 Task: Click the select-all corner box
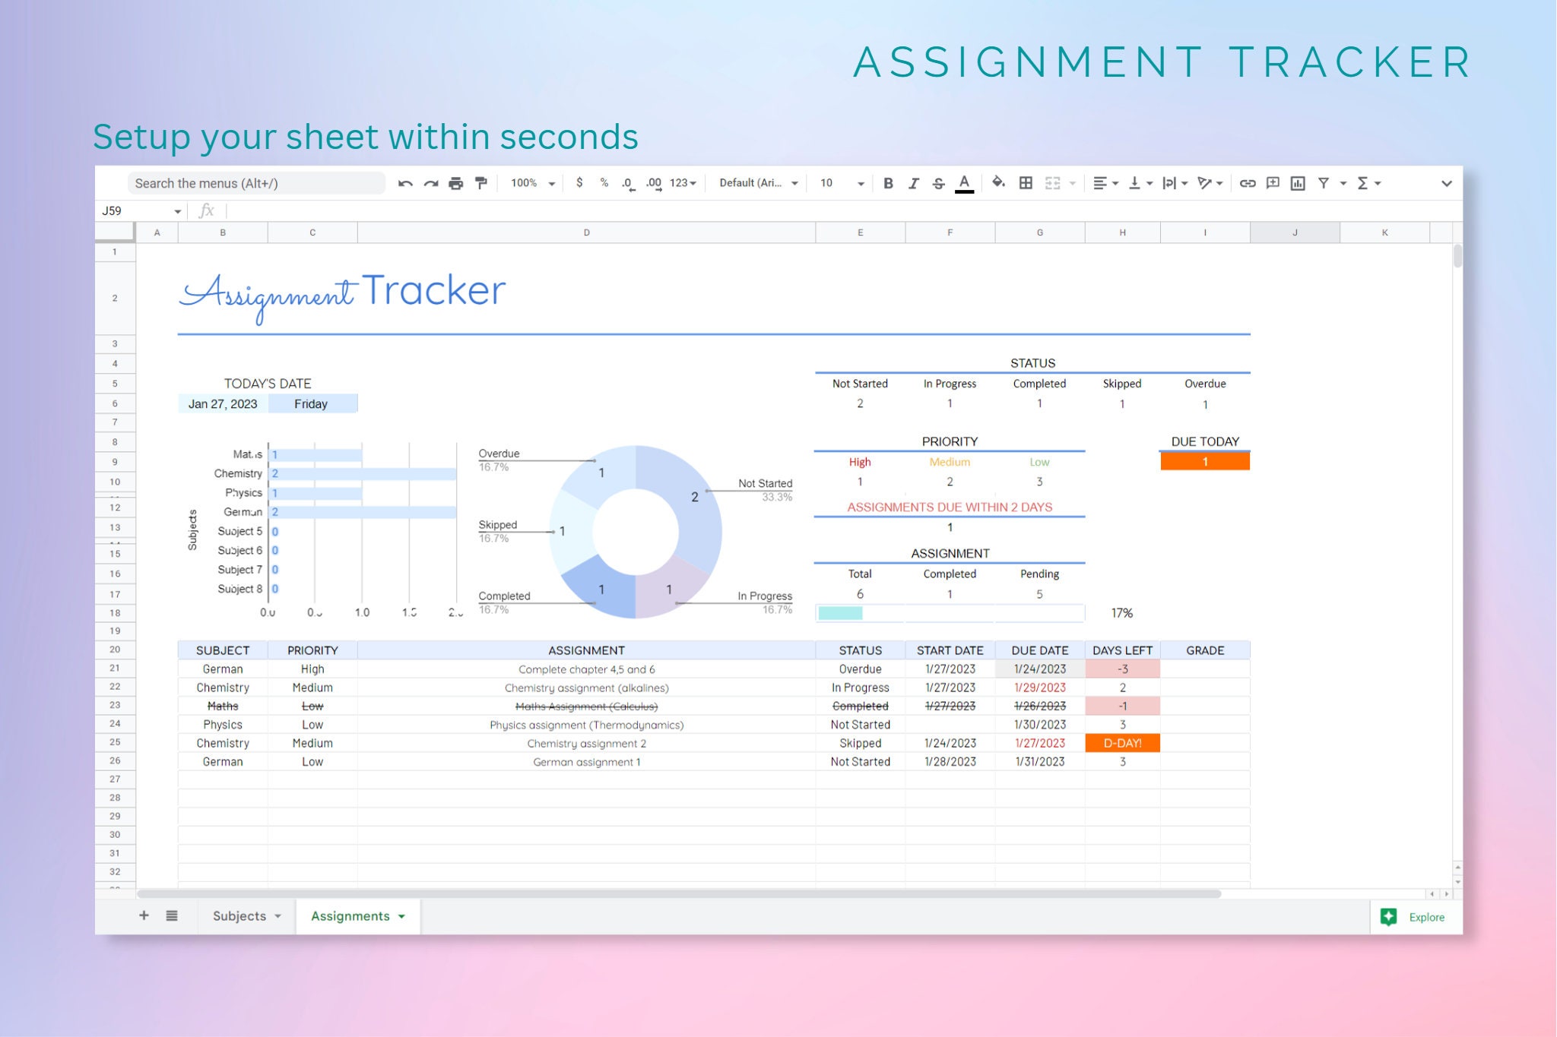(x=115, y=232)
